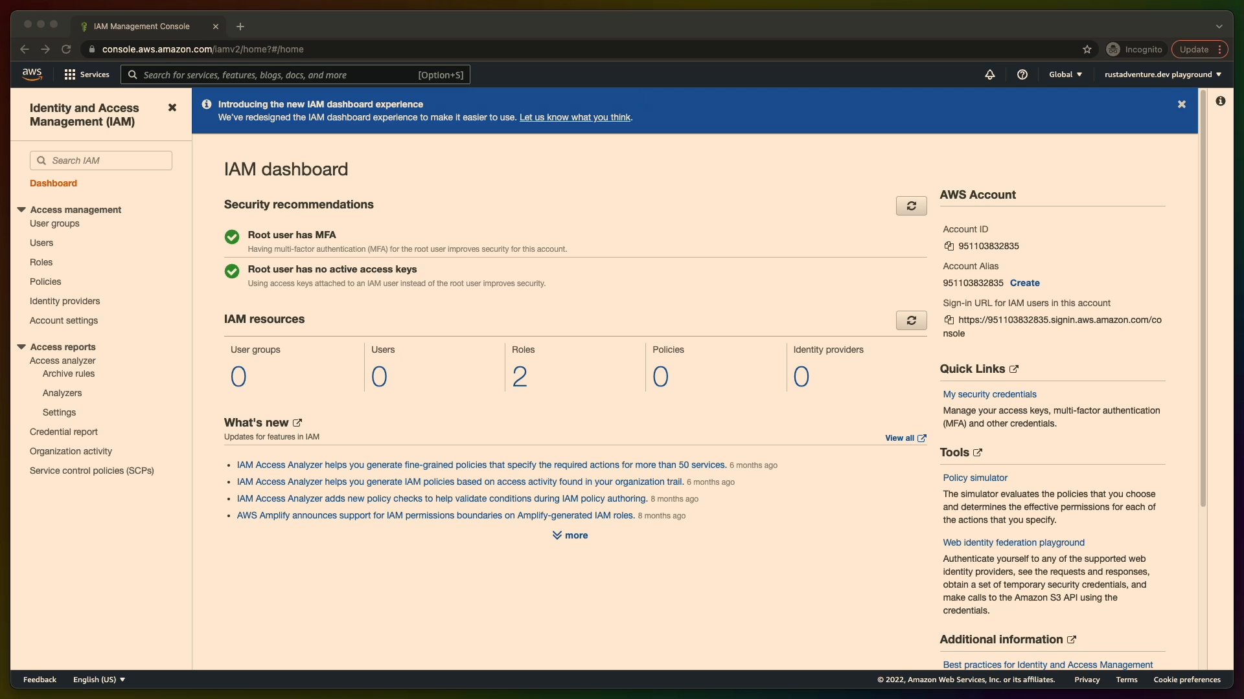Open the Global region dropdown
This screenshot has height=699, width=1244.
pyautogui.click(x=1065, y=74)
